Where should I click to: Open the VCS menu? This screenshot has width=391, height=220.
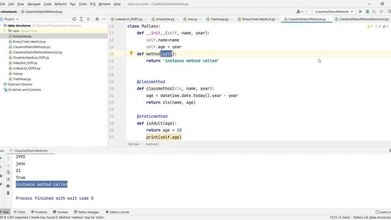coord(92,4)
